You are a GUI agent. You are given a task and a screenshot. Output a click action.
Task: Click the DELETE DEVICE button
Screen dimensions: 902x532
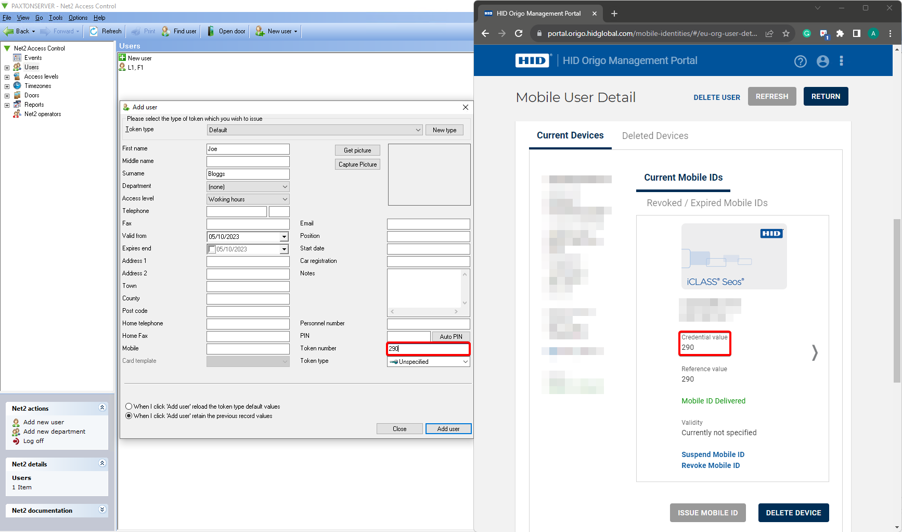[x=793, y=513]
